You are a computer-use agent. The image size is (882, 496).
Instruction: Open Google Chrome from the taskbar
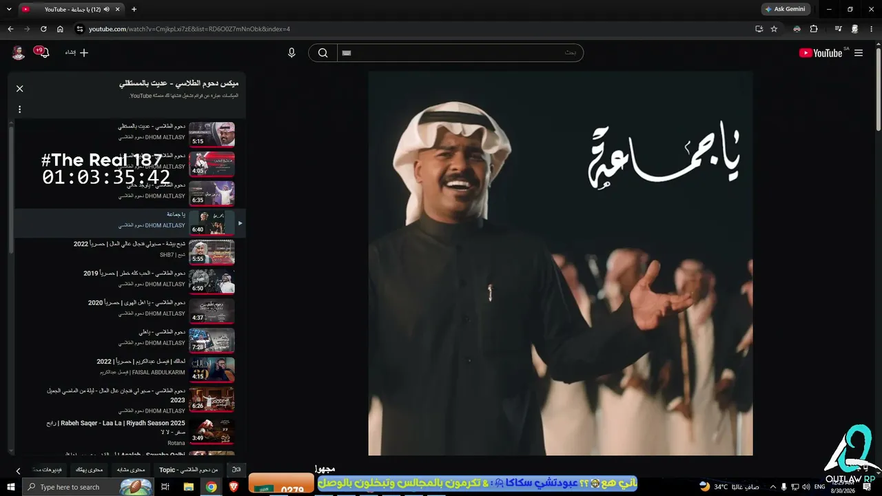point(211,487)
